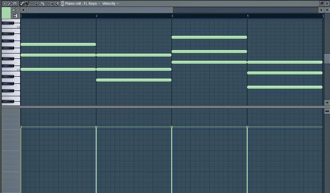Select the Paint (brush) tool
The width and height of the screenshot is (330, 193).
(x=26, y=3)
